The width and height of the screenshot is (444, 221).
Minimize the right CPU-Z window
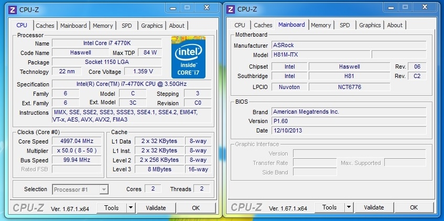click(392, 7)
